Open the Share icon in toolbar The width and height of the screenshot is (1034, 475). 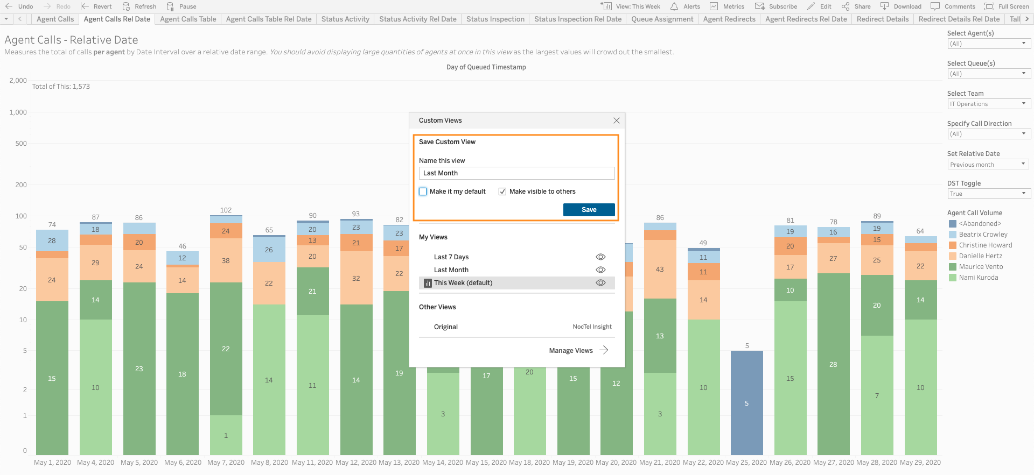pyautogui.click(x=846, y=6)
